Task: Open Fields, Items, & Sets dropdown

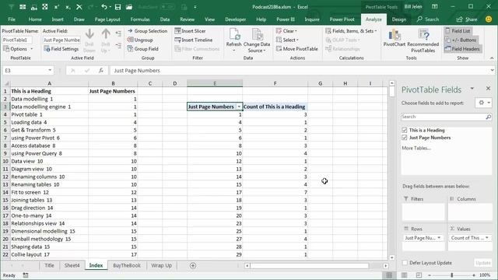Action: 351,31
